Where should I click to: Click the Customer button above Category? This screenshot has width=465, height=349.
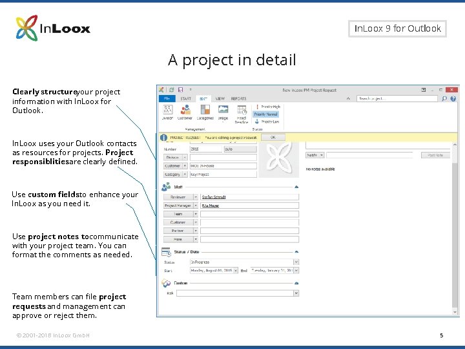pyautogui.click(x=172, y=165)
